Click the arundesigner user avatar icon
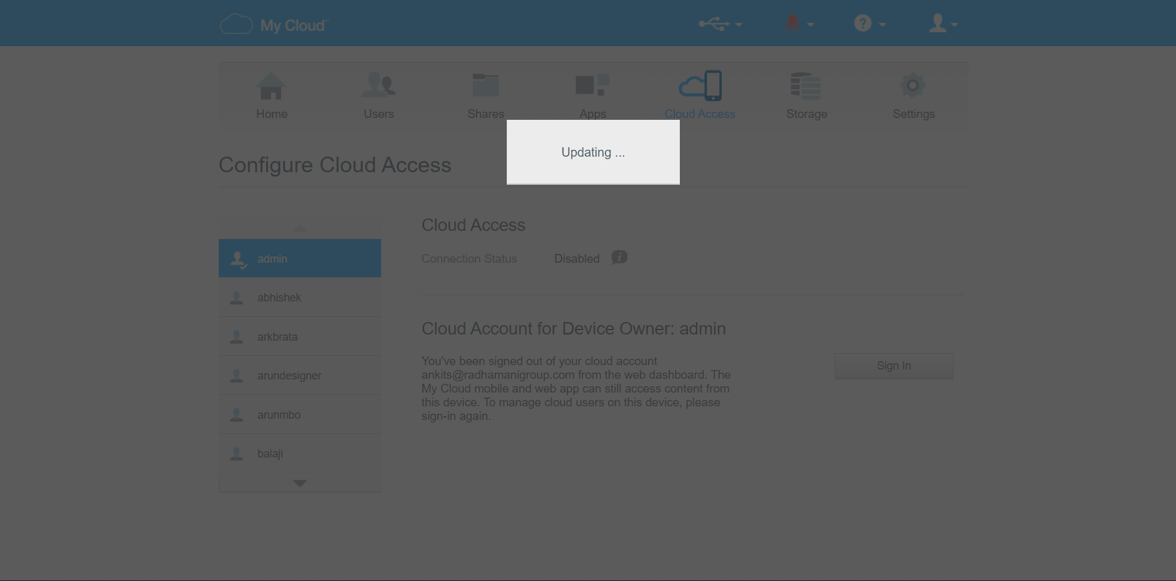 236,376
